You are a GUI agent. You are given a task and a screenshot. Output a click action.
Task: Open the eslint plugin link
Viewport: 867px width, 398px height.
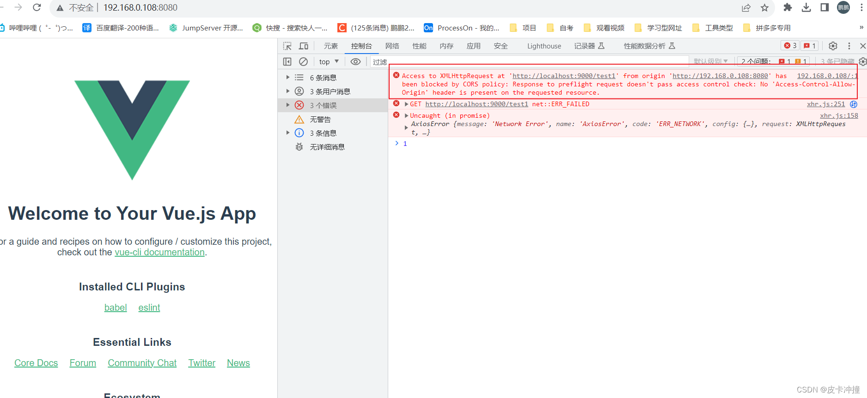pos(149,308)
